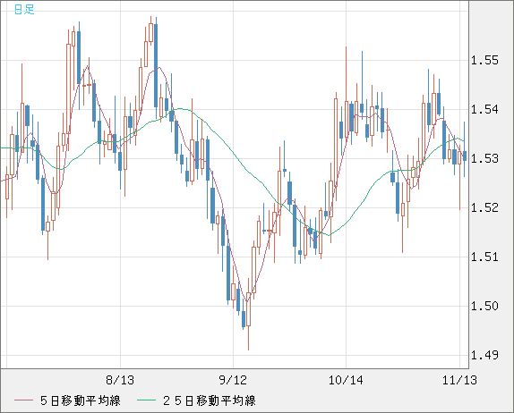514x413 pixels.
Task: Click the 5日移動平均線 legend text
Action: click(x=81, y=400)
